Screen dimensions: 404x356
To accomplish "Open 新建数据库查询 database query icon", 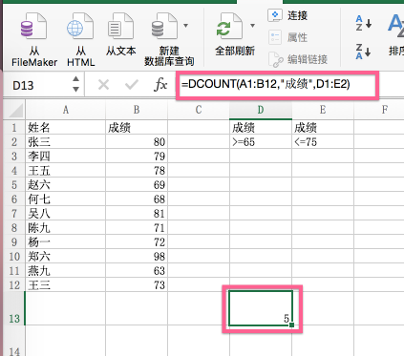I will [x=164, y=27].
